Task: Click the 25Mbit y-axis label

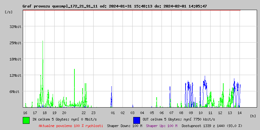Action: point(15,43)
